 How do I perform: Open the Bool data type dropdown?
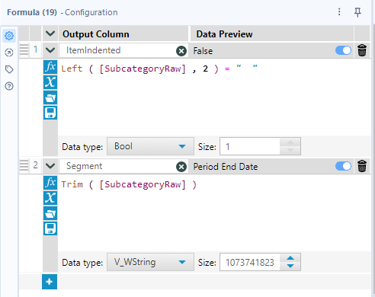tap(150, 146)
